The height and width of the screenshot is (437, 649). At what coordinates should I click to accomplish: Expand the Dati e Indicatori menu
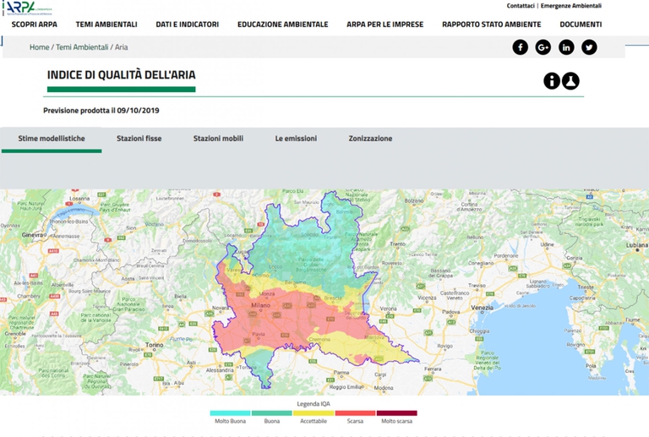187,25
